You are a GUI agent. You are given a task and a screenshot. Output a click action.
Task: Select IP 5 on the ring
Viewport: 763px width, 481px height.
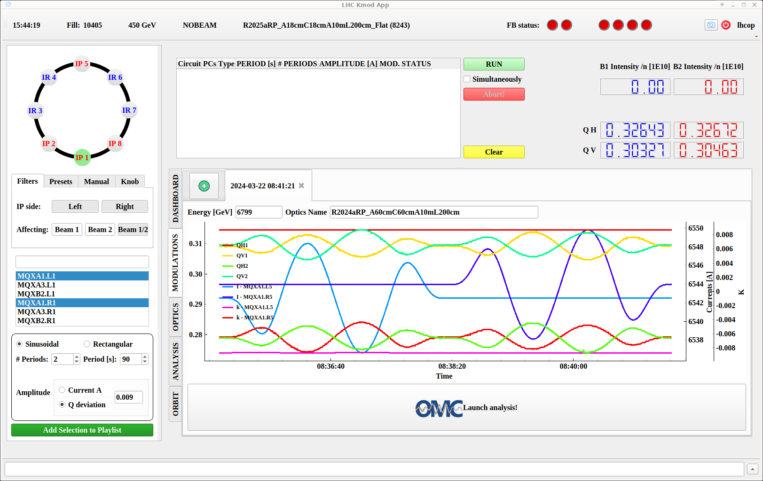82,63
